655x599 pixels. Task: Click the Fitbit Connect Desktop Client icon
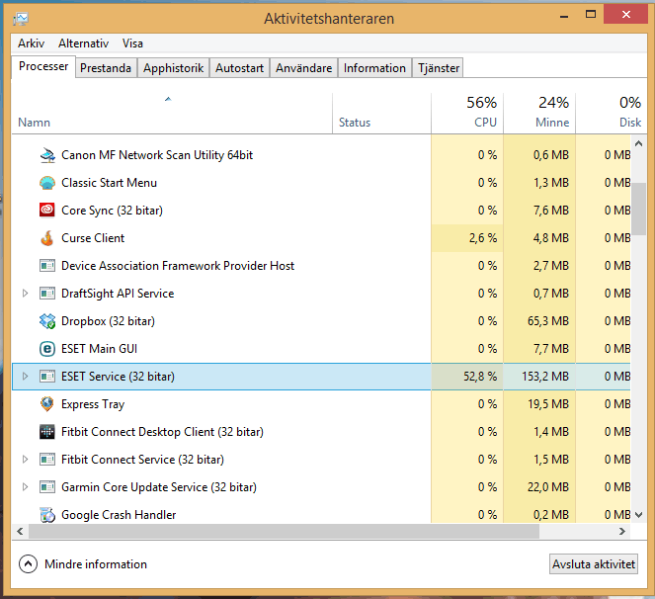click(x=47, y=432)
